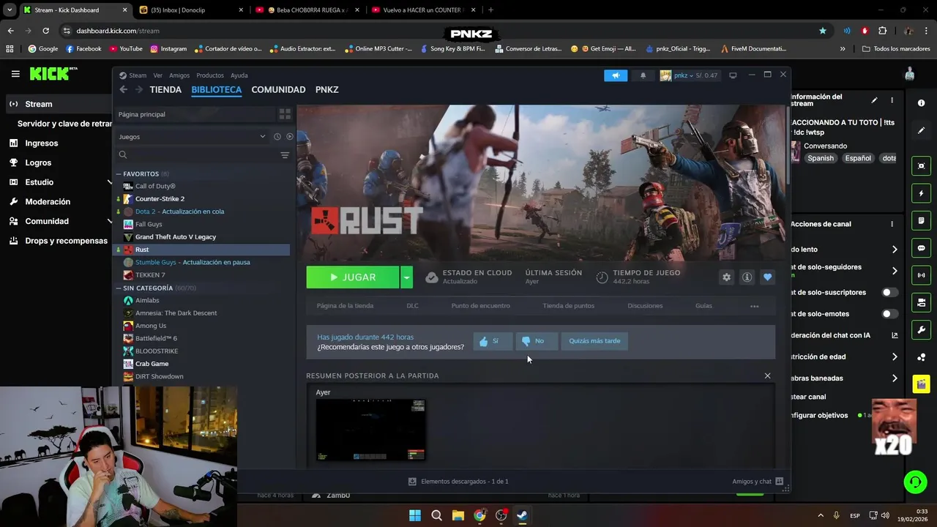Open Windows Start menu

[415, 515]
